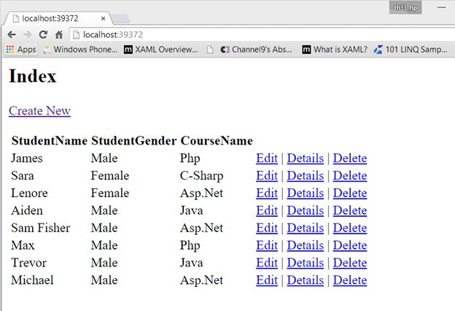Delete the Lenore record
This screenshot has height=311, width=455.
tap(350, 193)
